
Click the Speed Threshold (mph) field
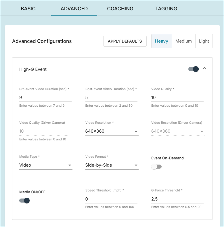(x=111, y=199)
